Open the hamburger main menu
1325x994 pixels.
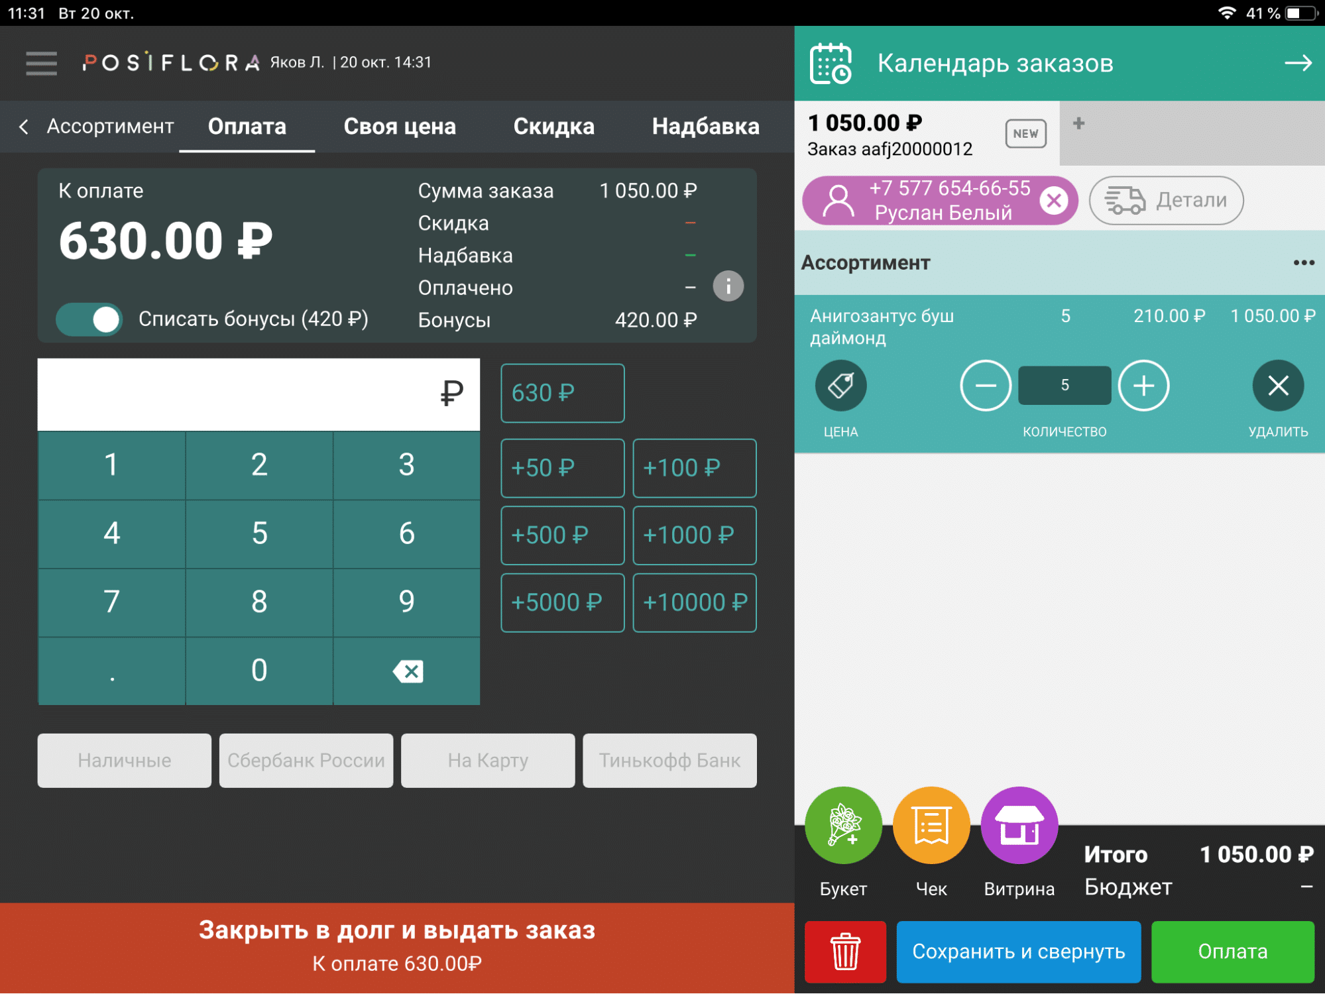(41, 63)
